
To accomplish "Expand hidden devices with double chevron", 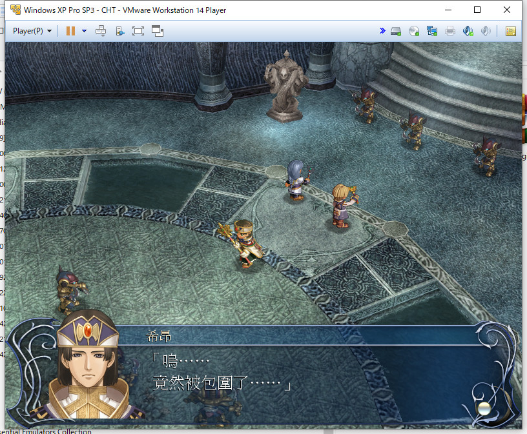I will coord(382,31).
